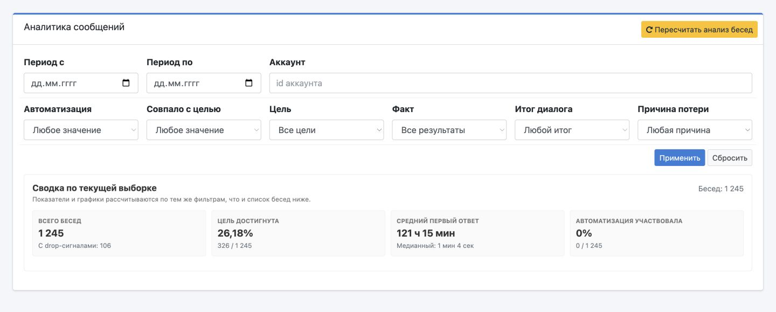
Task: Select the 'Аналитика сообщений' heading text
Action: [x=74, y=27]
